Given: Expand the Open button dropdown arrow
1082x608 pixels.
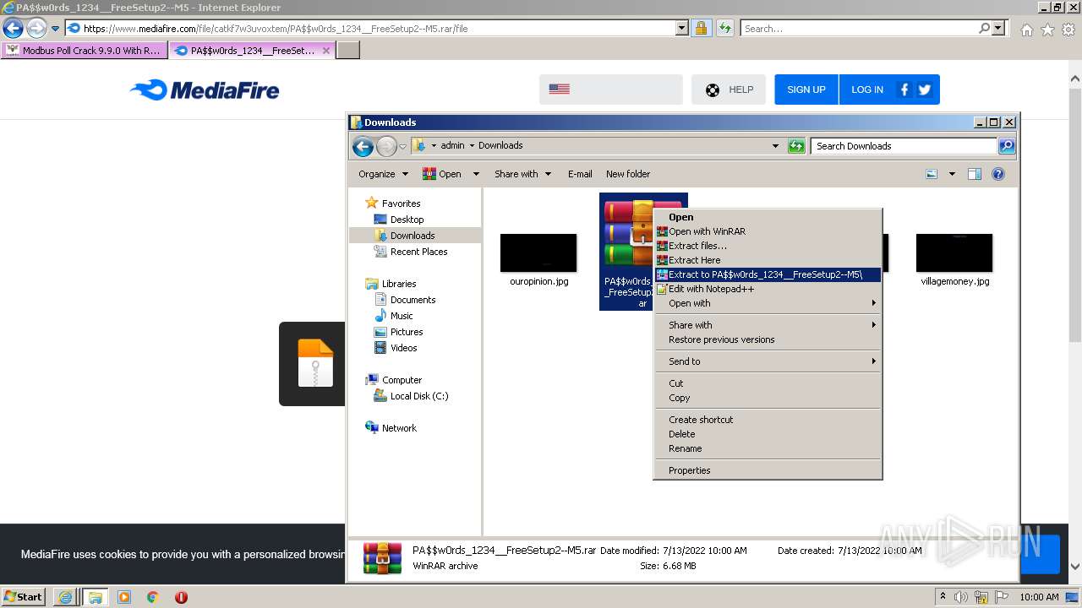Looking at the screenshot, I should (x=476, y=174).
